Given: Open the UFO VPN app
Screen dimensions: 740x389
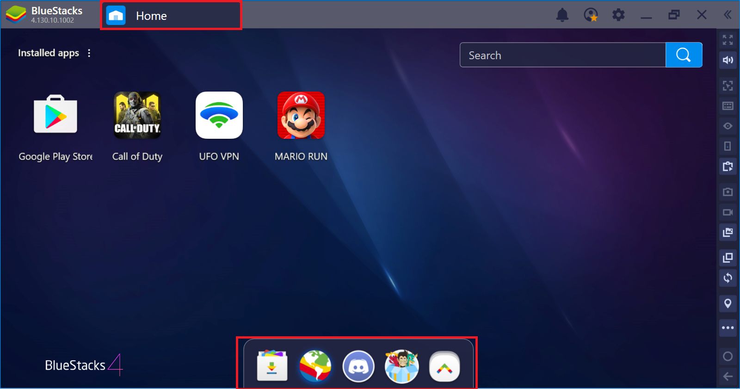Looking at the screenshot, I should pos(219,115).
